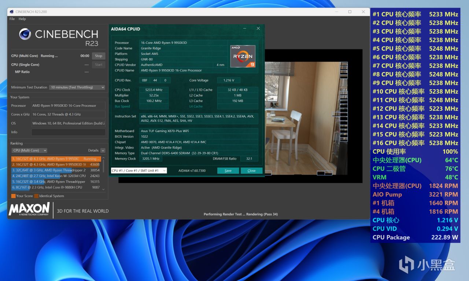This screenshot has width=469, height=281.
Task: Select the running Ryzen 9 9950X ranking row
Action: pos(56,159)
